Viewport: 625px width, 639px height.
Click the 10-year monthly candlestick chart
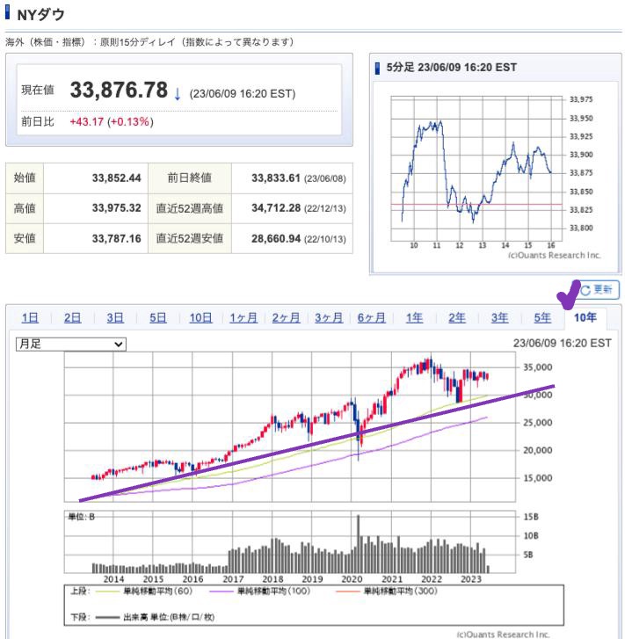click(290, 427)
